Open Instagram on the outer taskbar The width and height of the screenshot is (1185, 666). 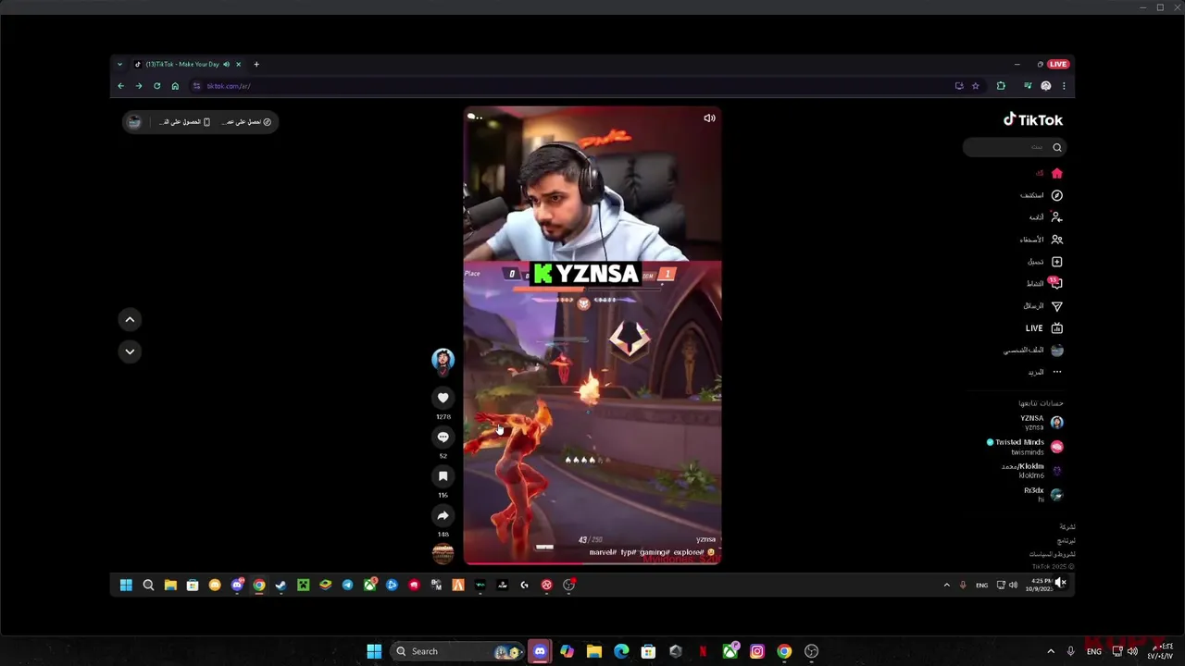point(757,651)
